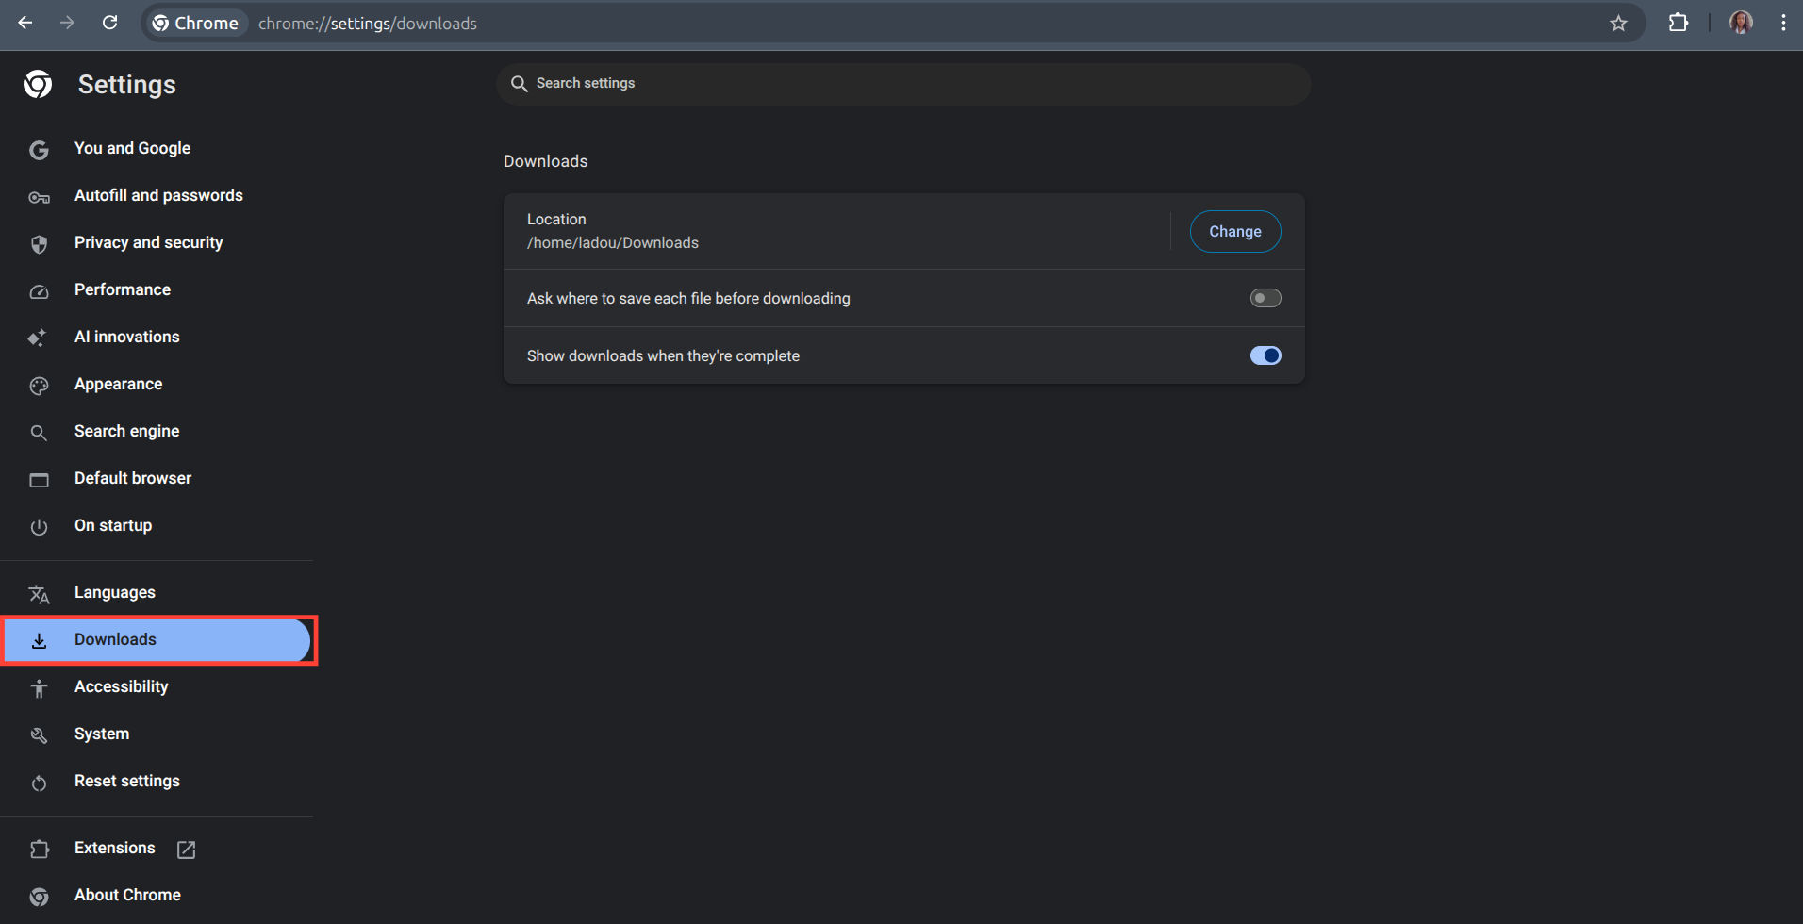Click the Change download location button
Screen dimensions: 1803x924
pos(1234,231)
